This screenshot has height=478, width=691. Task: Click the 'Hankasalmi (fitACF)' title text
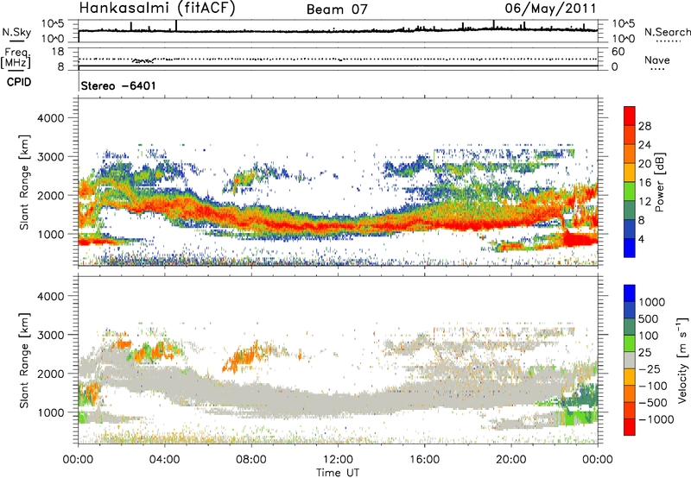(157, 8)
